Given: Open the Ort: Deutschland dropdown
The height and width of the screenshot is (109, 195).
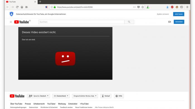Looking at the screenshot, I should point(61,96).
